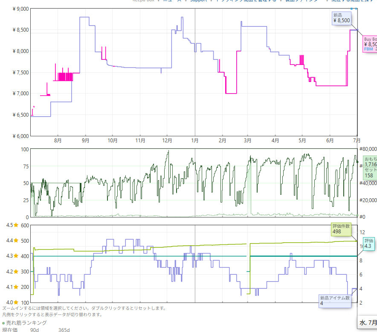The width and height of the screenshot is (377, 332).
Task: Click the 売れ筋ランキング legend label
Action: (x=26, y=323)
